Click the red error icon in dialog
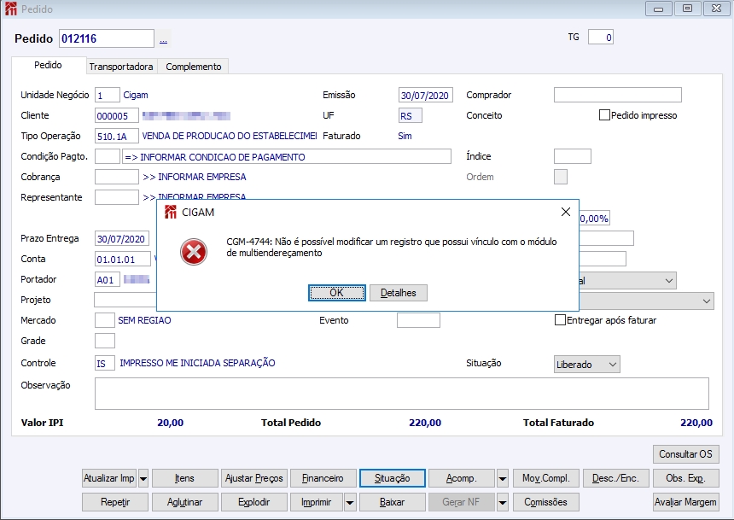The width and height of the screenshot is (734, 520). 195,252
